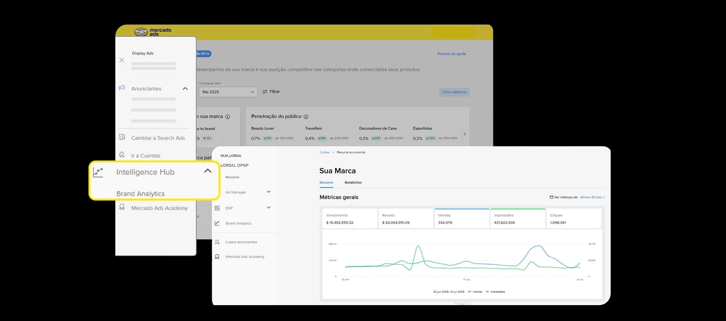This screenshot has width=726, height=321.
Task: Click the next arrow on audience penetration card
Action: tap(465, 134)
